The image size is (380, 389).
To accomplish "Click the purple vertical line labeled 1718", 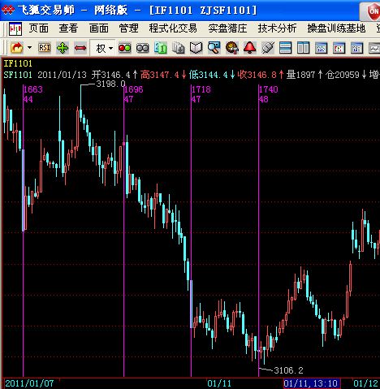I will [x=191, y=230].
